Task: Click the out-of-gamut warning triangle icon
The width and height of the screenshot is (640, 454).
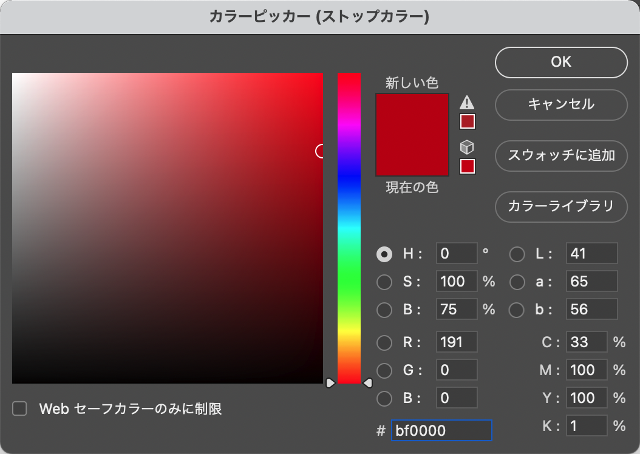Action: (x=467, y=102)
